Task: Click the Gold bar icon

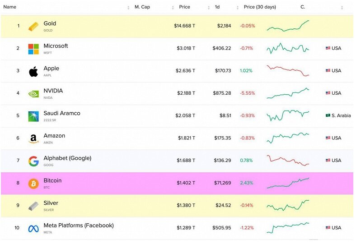Action: pyautogui.click(x=33, y=26)
